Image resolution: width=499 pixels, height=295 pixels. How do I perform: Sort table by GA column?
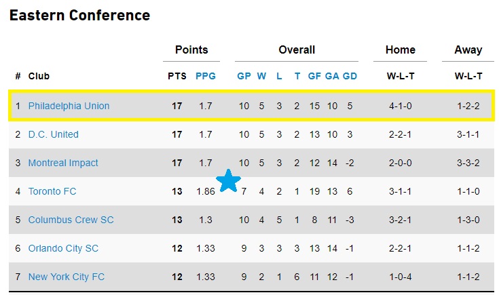332,76
